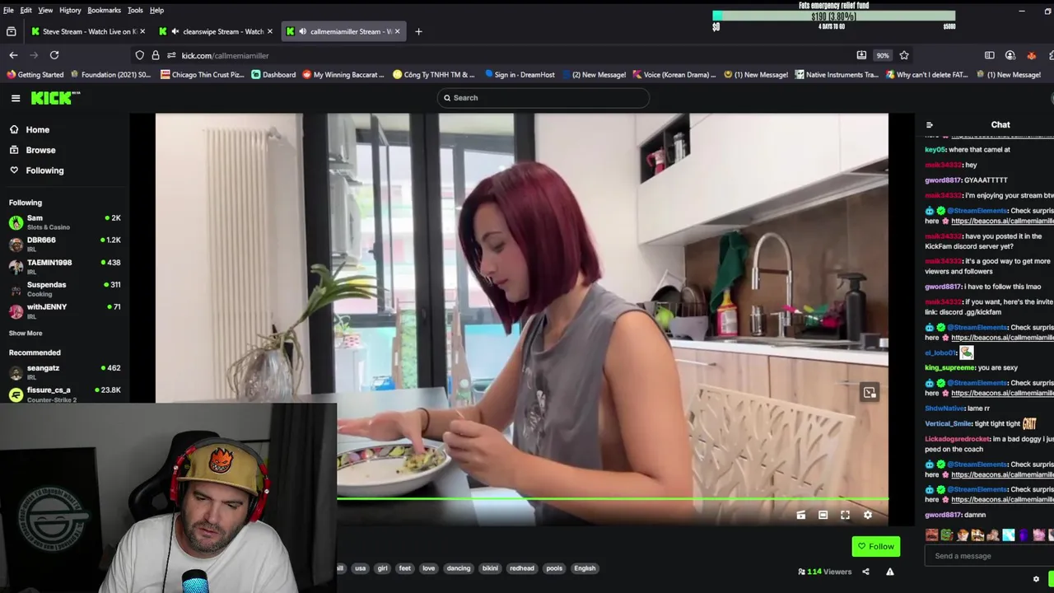This screenshot has width=1054, height=593.
Task: Open seangatz recommended channel
Action: coord(65,372)
